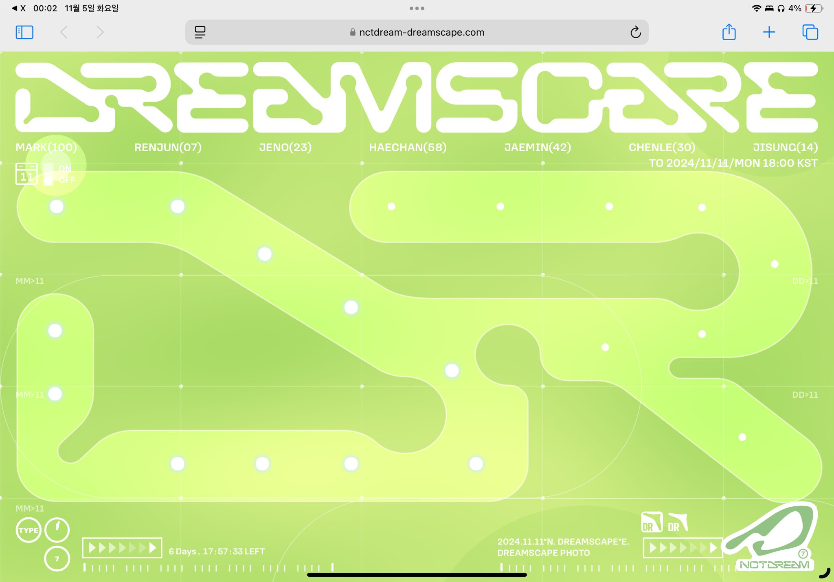This screenshot has width=834, height=582.
Task: Reload the nctdream-dreamscape.com page
Action: (x=635, y=32)
